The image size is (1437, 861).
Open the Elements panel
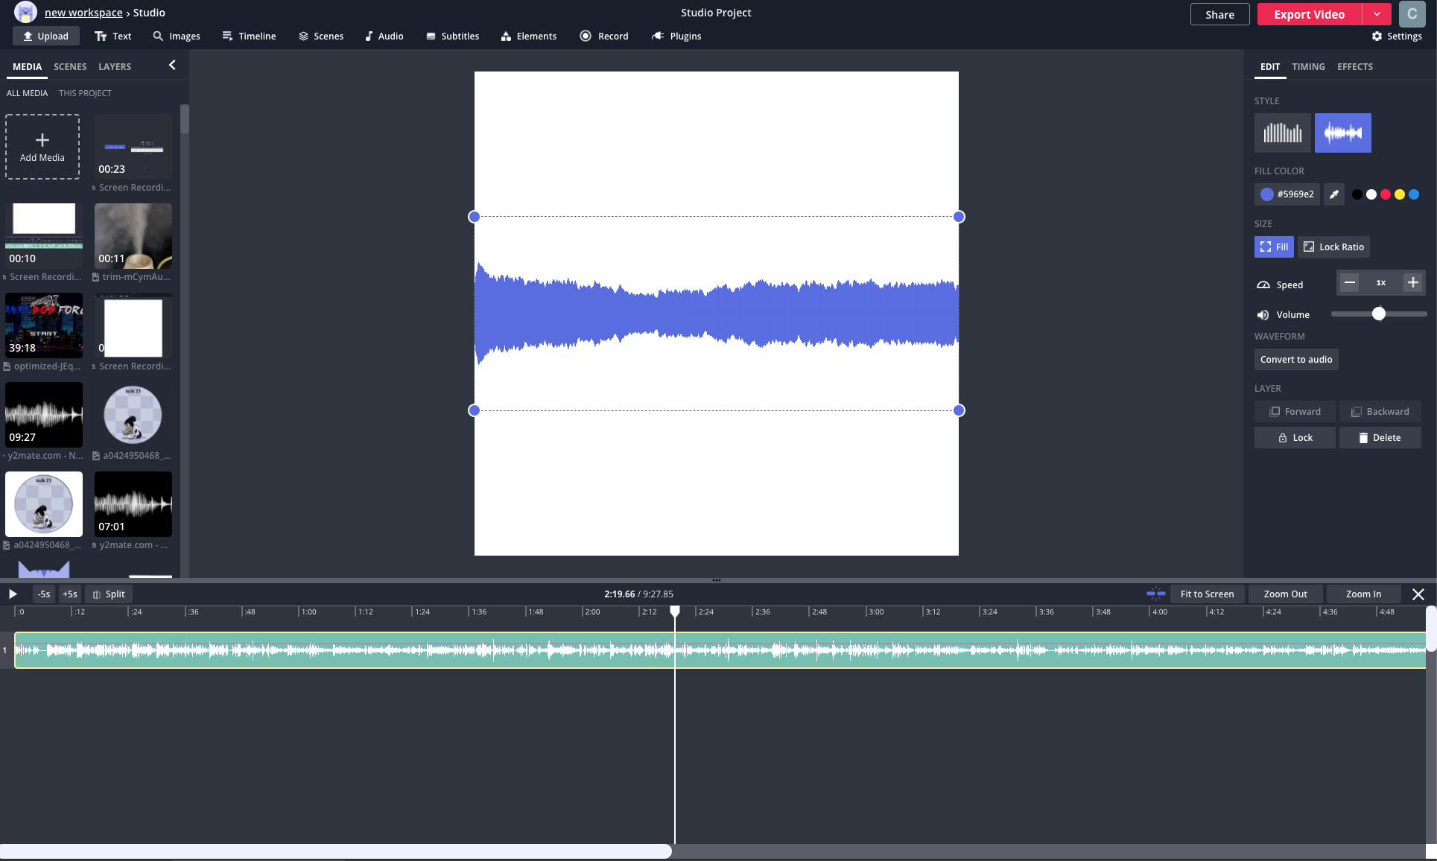[528, 36]
